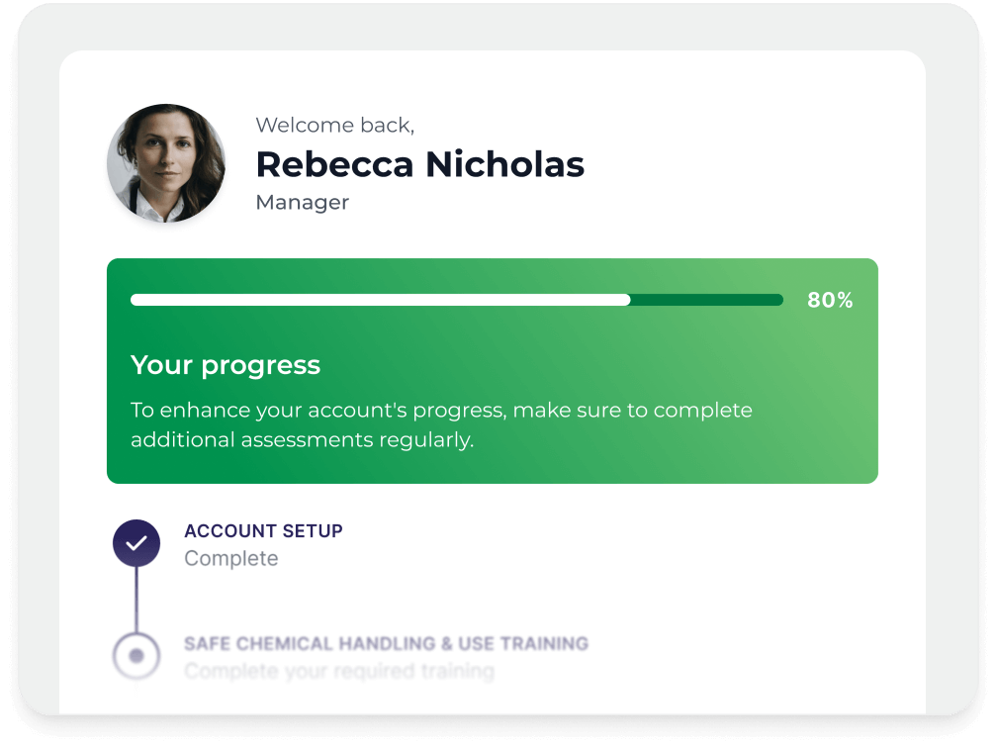
Task: Click the "Welcome back," greeting text
Action: point(334,126)
